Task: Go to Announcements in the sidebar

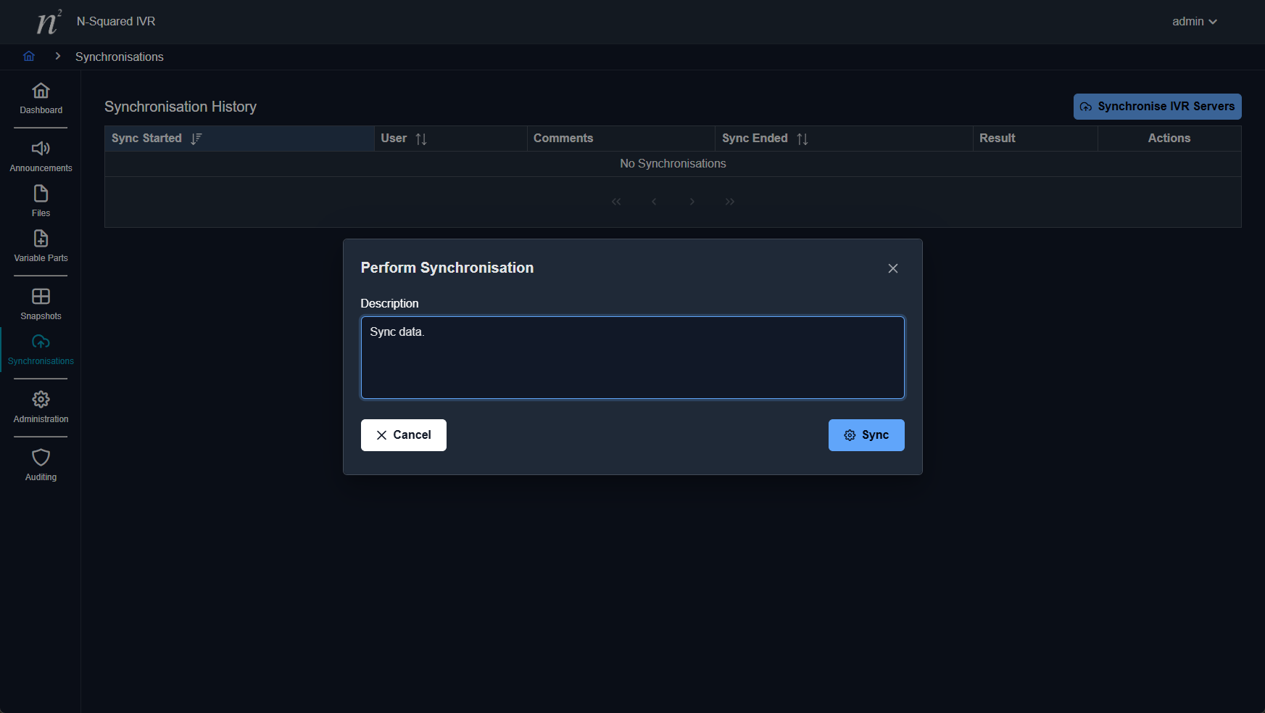Action: pos(41,149)
